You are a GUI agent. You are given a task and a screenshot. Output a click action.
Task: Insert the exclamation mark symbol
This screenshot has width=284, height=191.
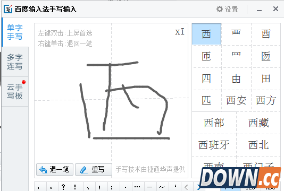[77, 187]
